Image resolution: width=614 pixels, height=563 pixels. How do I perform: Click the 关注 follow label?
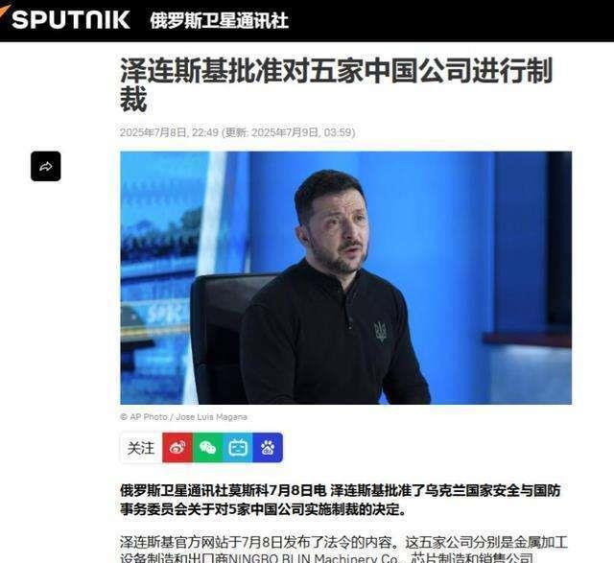pyautogui.click(x=141, y=448)
